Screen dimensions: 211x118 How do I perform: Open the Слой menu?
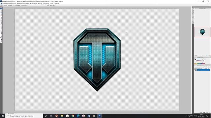(x=28, y=4)
